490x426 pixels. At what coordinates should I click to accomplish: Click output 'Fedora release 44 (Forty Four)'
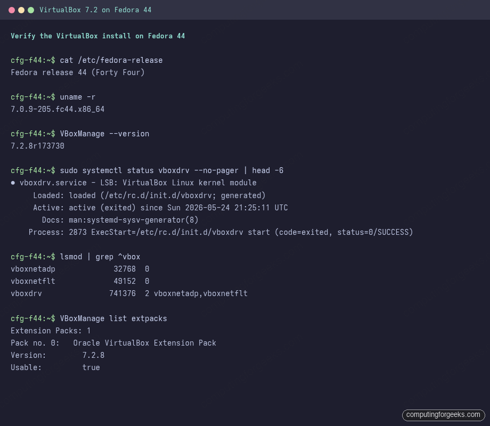pyautogui.click(x=78, y=72)
